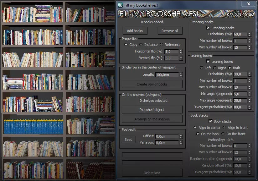Click the Remove all button
The image size is (258, 181).
(x=170, y=31)
